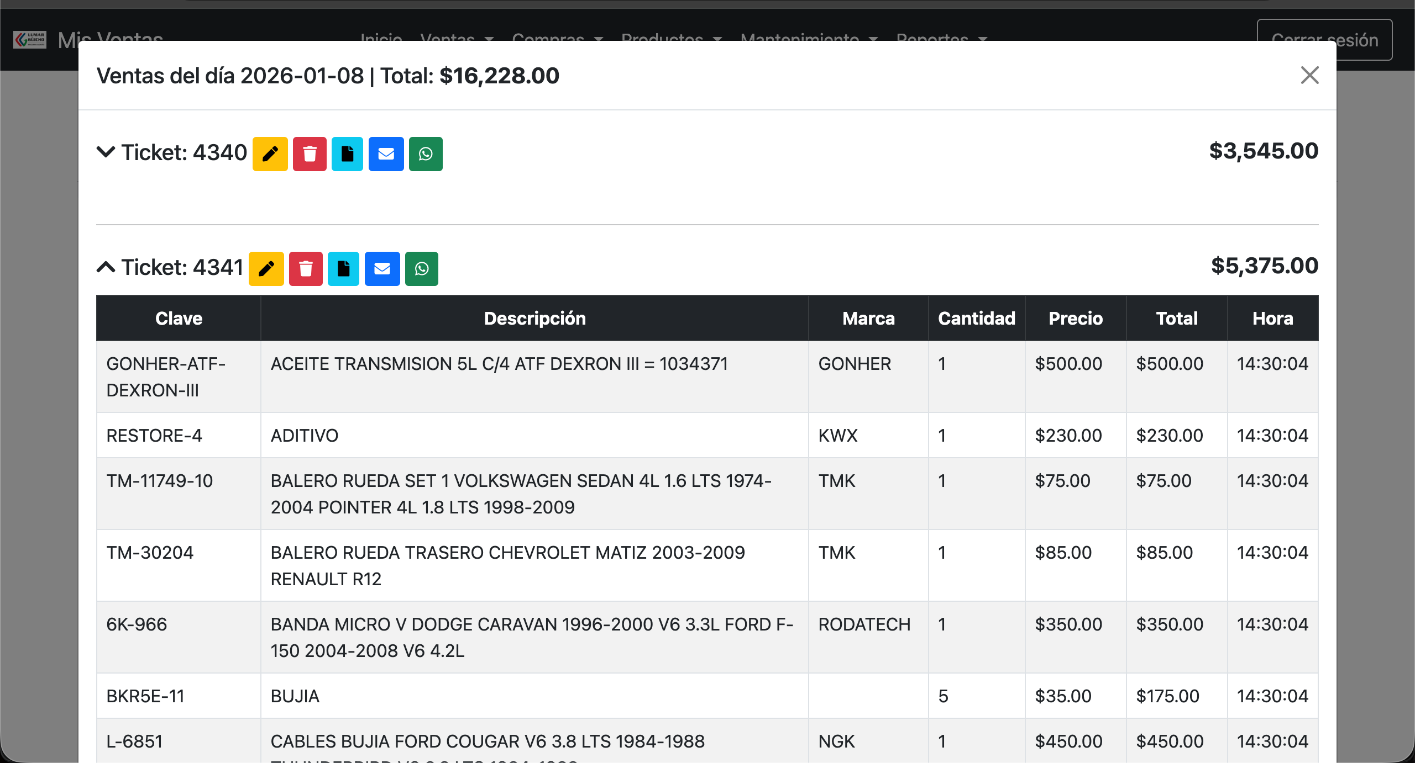Share ticket 4340 on WhatsApp
The height and width of the screenshot is (763, 1415).
(426, 154)
